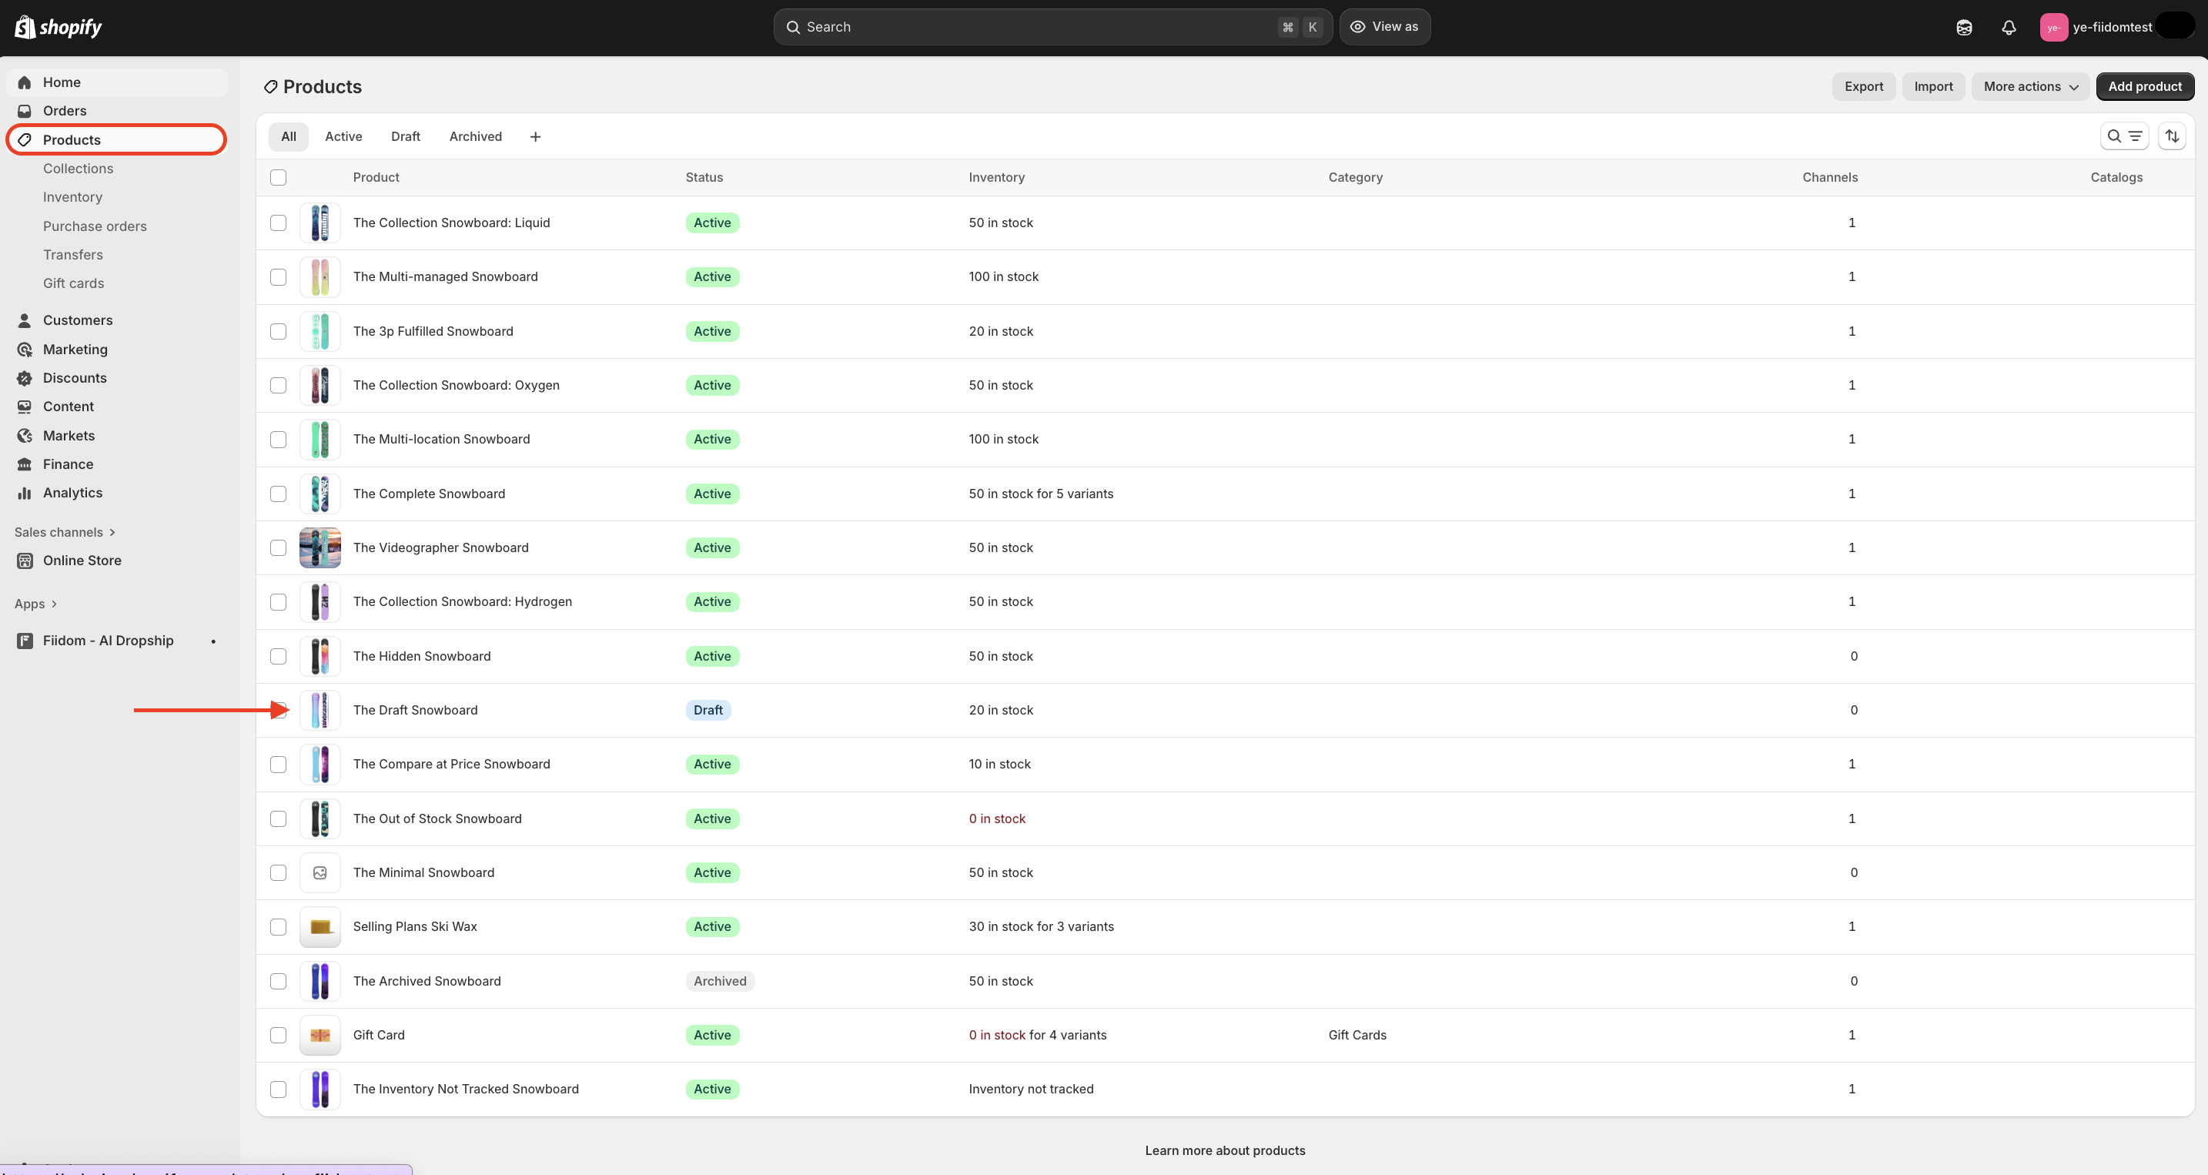Click the Shopify logo
Image resolution: width=2208 pixels, height=1175 pixels.
[59, 28]
